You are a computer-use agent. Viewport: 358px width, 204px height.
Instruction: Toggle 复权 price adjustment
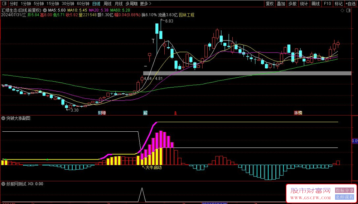[270, 4]
